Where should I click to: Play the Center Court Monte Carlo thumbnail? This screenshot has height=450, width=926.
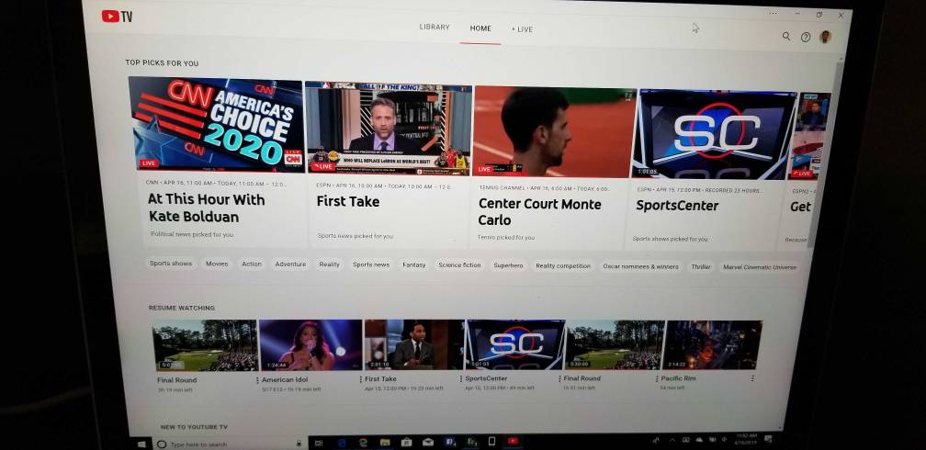point(555,131)
